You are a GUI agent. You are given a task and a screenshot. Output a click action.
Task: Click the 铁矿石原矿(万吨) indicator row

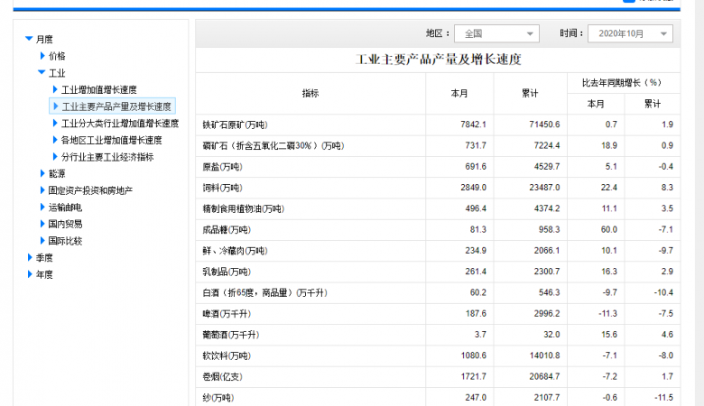pyautogui.click(x=235, y=124)
